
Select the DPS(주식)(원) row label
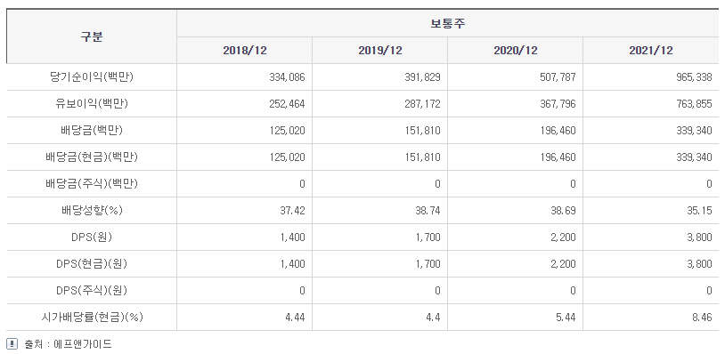92,291
